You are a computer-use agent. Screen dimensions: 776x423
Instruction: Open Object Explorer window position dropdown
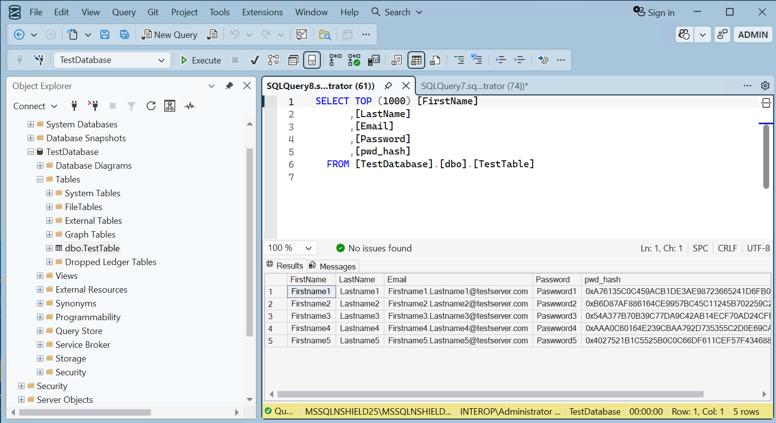tap(212, 86)
